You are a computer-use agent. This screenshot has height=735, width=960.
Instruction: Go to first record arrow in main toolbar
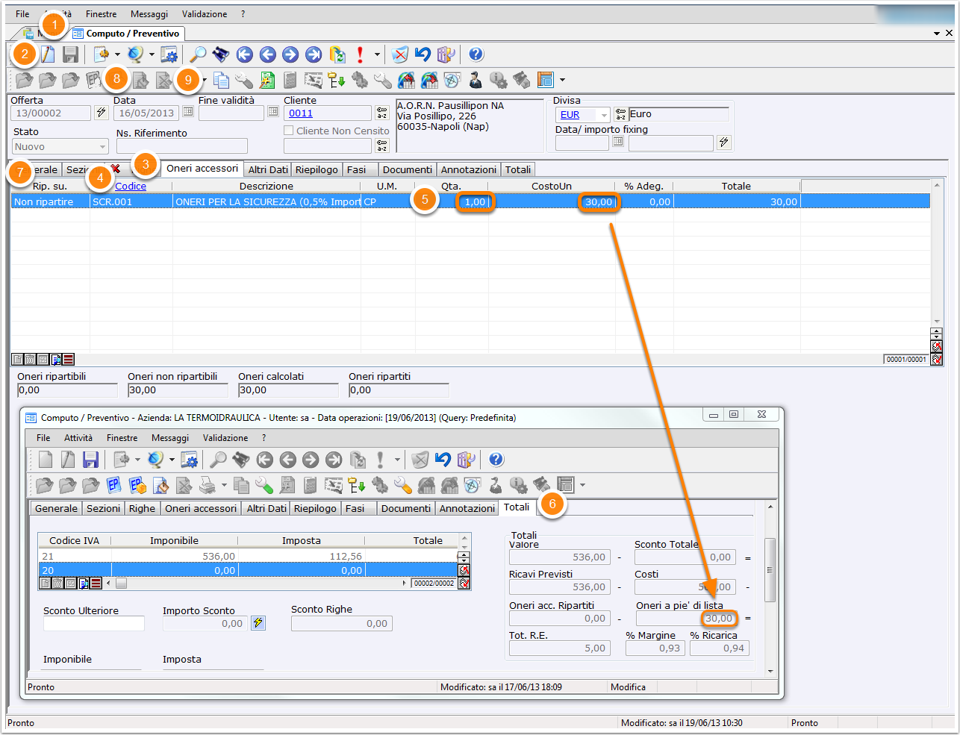point(245,54)
